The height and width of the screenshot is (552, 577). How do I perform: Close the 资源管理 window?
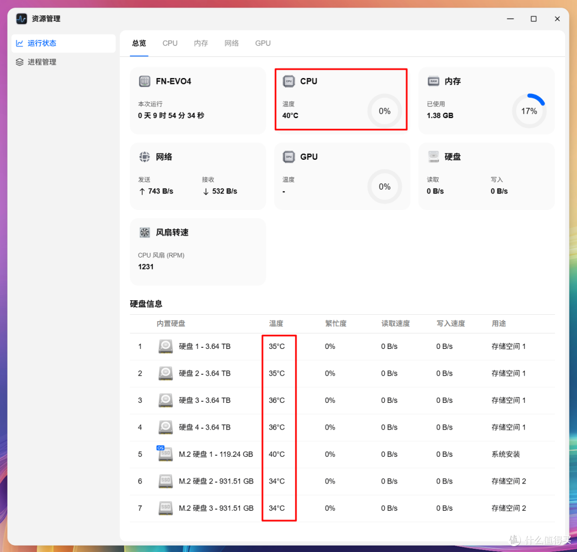557,19
